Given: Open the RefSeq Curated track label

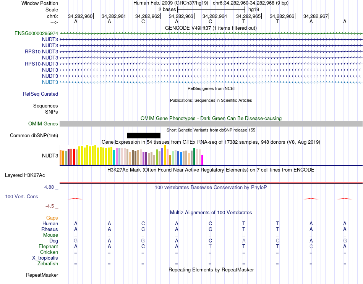Looking at the screenshot, I should click(x=41, y=94).
